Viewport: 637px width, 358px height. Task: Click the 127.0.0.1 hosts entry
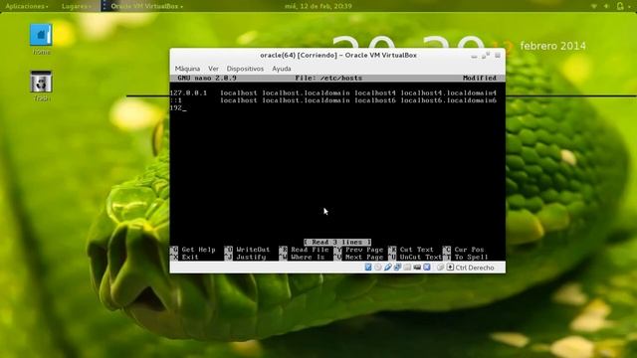[x=333, y=92]
